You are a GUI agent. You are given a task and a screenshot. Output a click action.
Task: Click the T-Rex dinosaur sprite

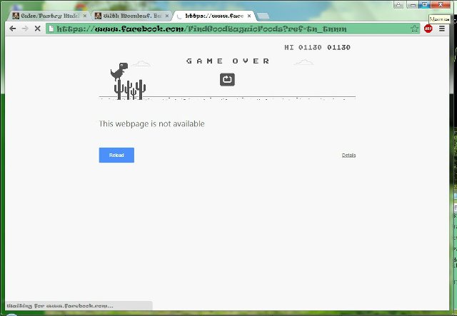tap(117, 72)
